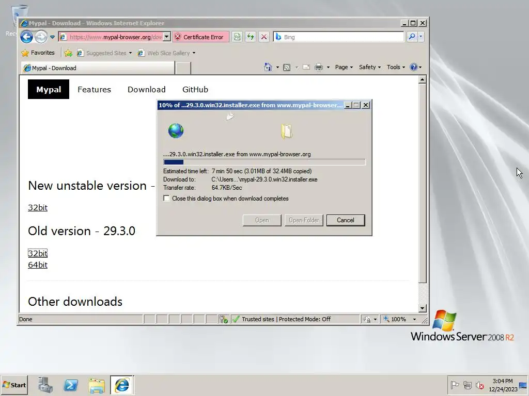Screen dimensions: 529x396
Task: Toggle the Compatibility View icon
Action: point(237,37)
